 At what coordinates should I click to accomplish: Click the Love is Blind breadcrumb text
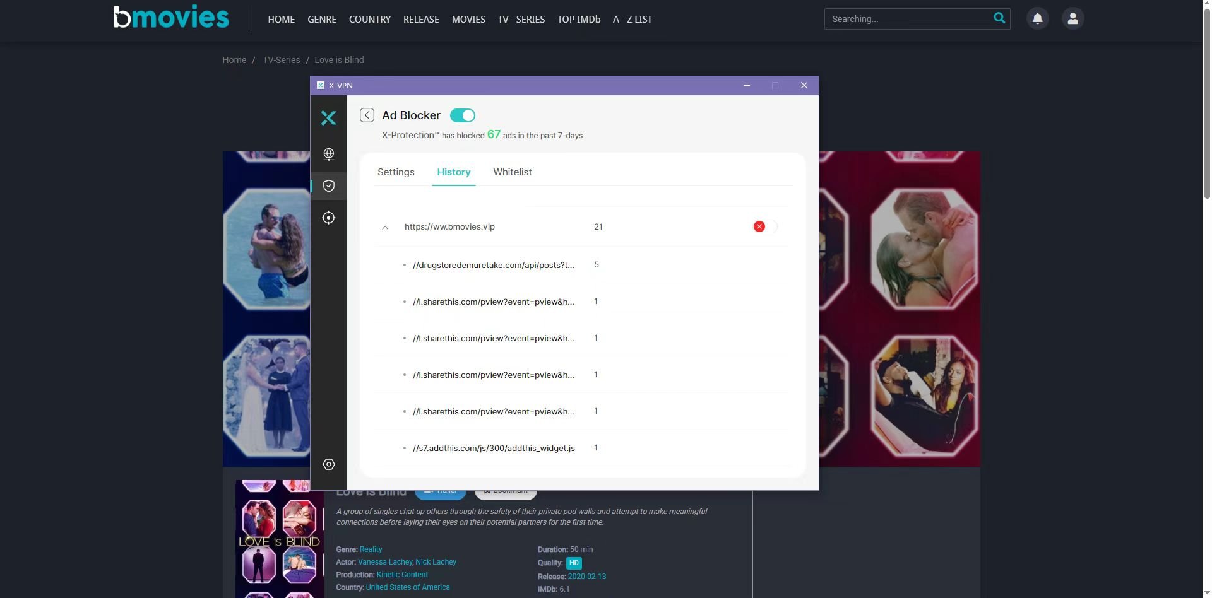point(339,60)
